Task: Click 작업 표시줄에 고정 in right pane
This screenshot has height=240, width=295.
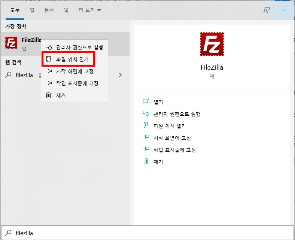Action: (174, 150)
